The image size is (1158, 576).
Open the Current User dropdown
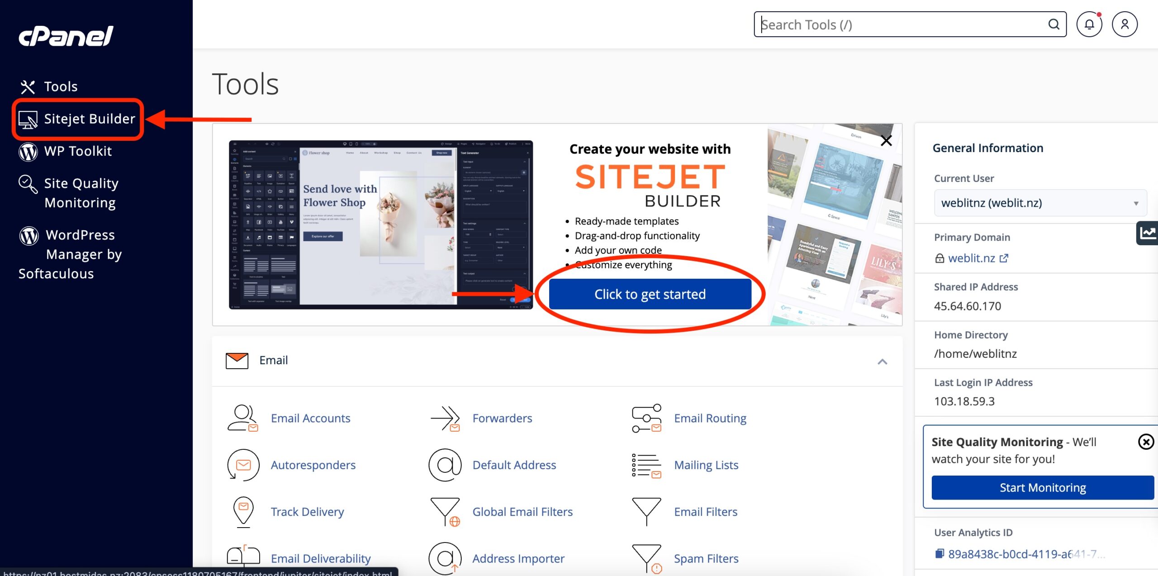(1040, 203)
